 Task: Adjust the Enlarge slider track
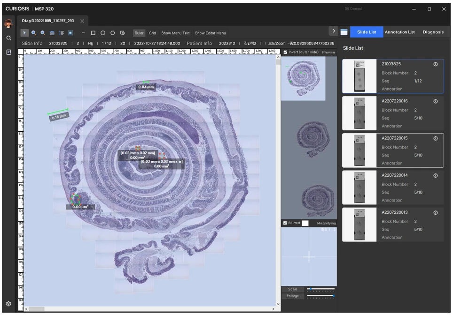(320, 296)
